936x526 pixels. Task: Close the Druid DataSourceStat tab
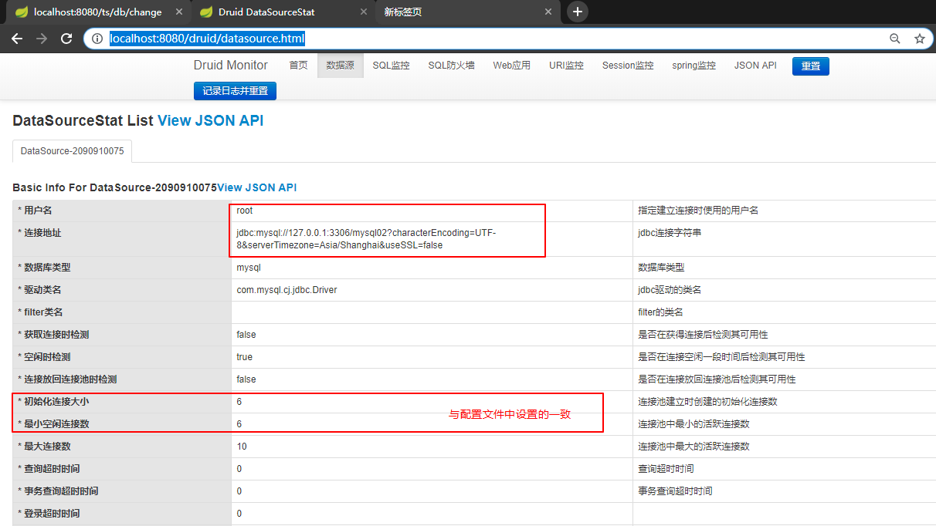[364, 12]
